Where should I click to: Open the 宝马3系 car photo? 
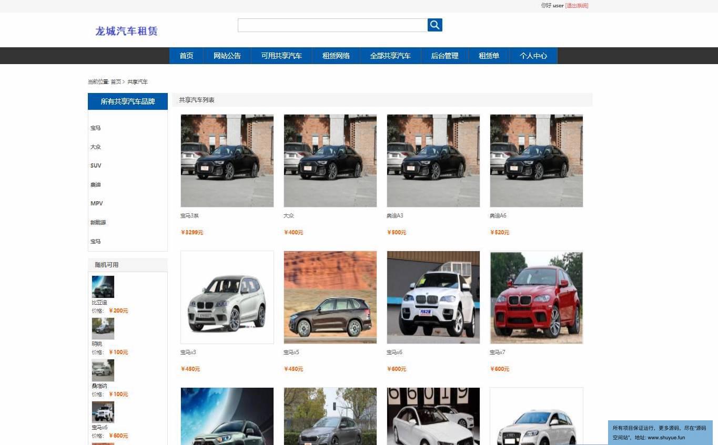coord(227,161)
